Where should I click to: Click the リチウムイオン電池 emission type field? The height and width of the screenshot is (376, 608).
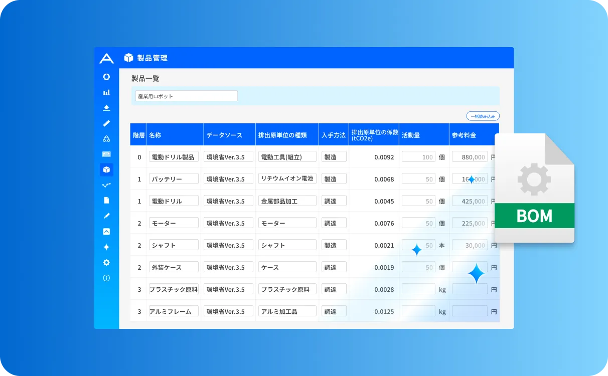click(x=287, y=179)
